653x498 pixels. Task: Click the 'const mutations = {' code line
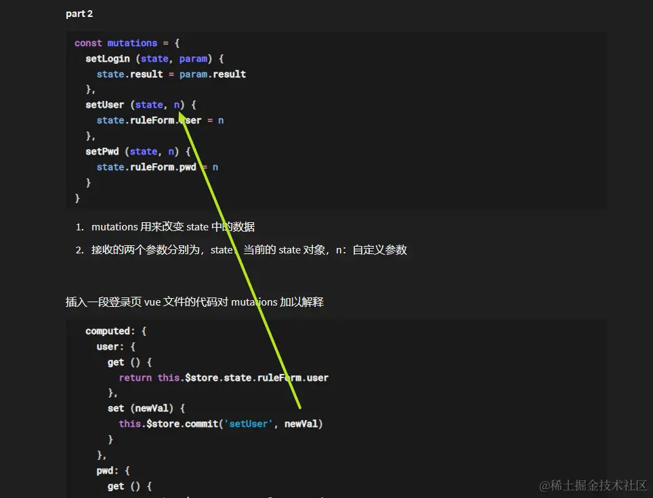tap(127, 43)
